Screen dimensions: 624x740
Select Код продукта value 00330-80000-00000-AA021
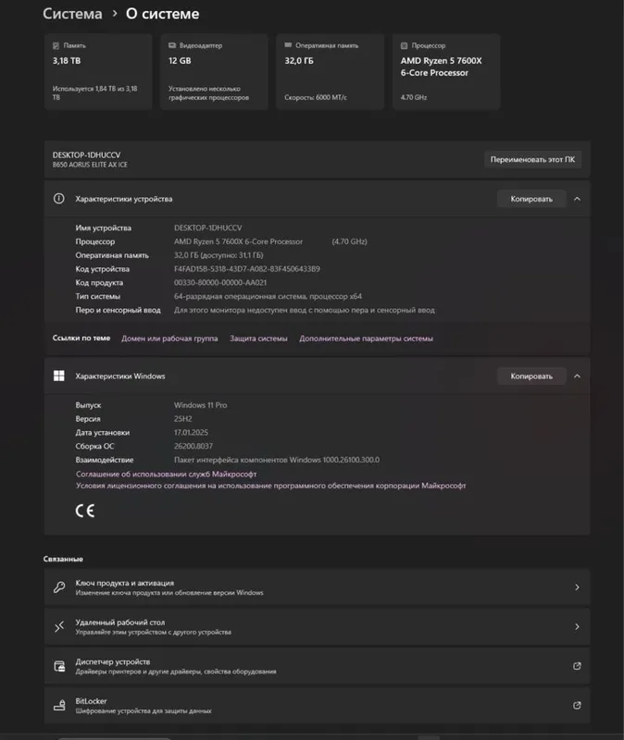pos(220,282)
